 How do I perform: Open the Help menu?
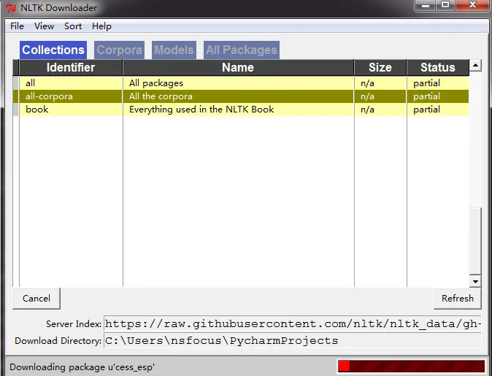click(101, 26)
